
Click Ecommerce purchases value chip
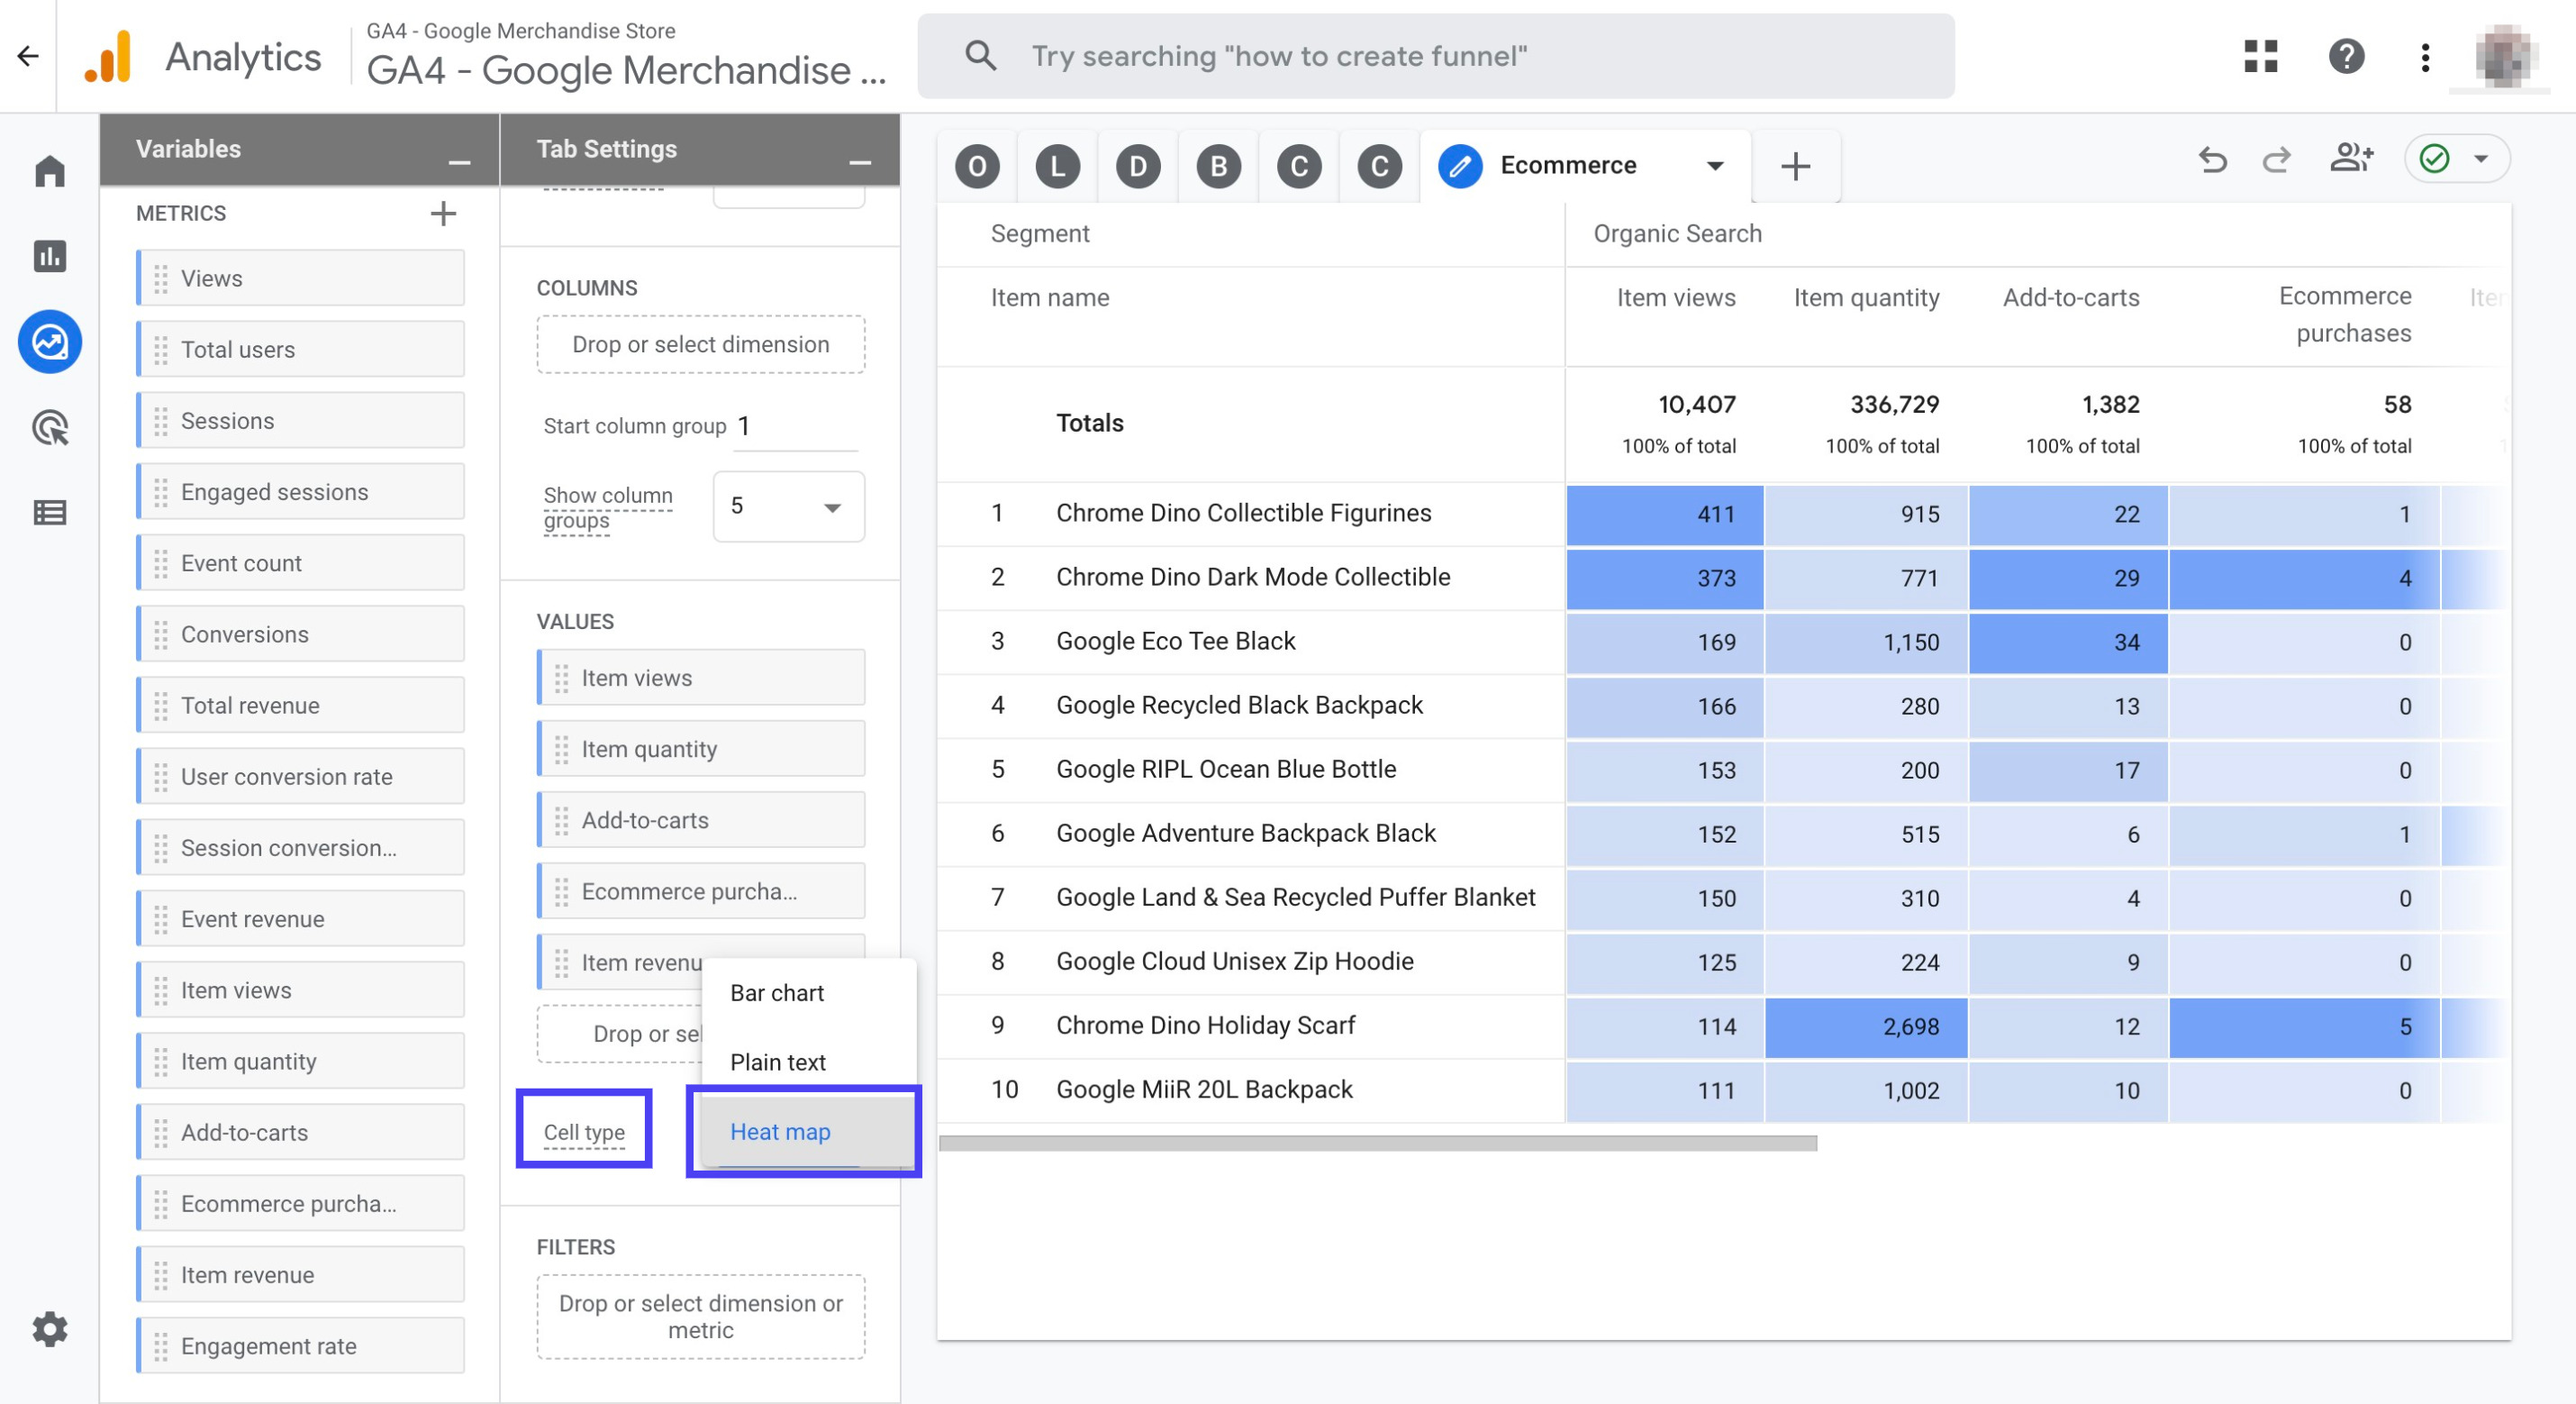[x=702, y=891]
